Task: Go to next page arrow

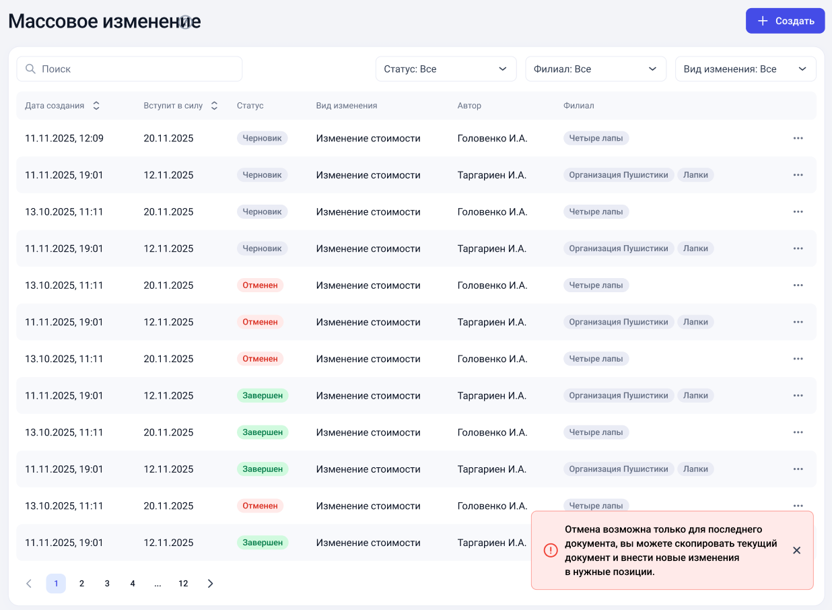Action: click(x=210, y=584)
